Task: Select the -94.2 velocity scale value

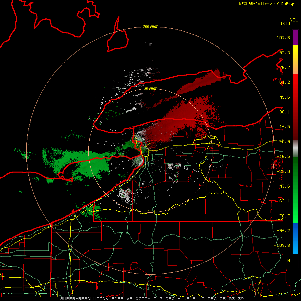Action: click(283, 231)
